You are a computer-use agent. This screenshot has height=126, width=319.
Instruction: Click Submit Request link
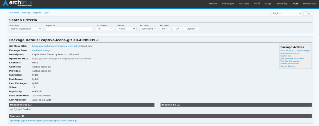[288, 66]
